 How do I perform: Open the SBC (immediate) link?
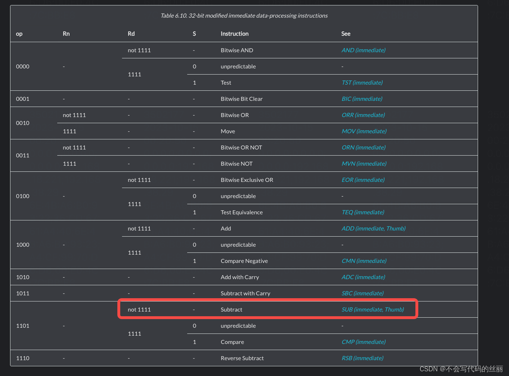point(362,294)
